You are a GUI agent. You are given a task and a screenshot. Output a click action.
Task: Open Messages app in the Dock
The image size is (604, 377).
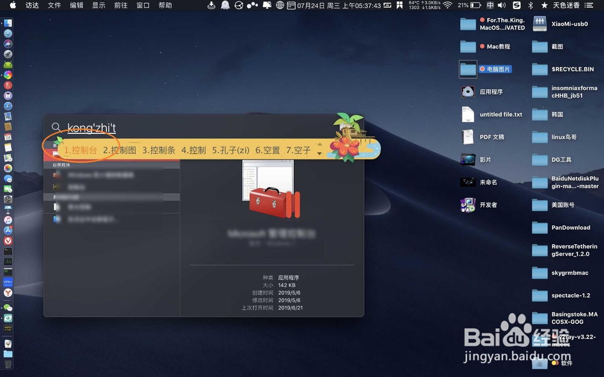click(x=8, y=179)
